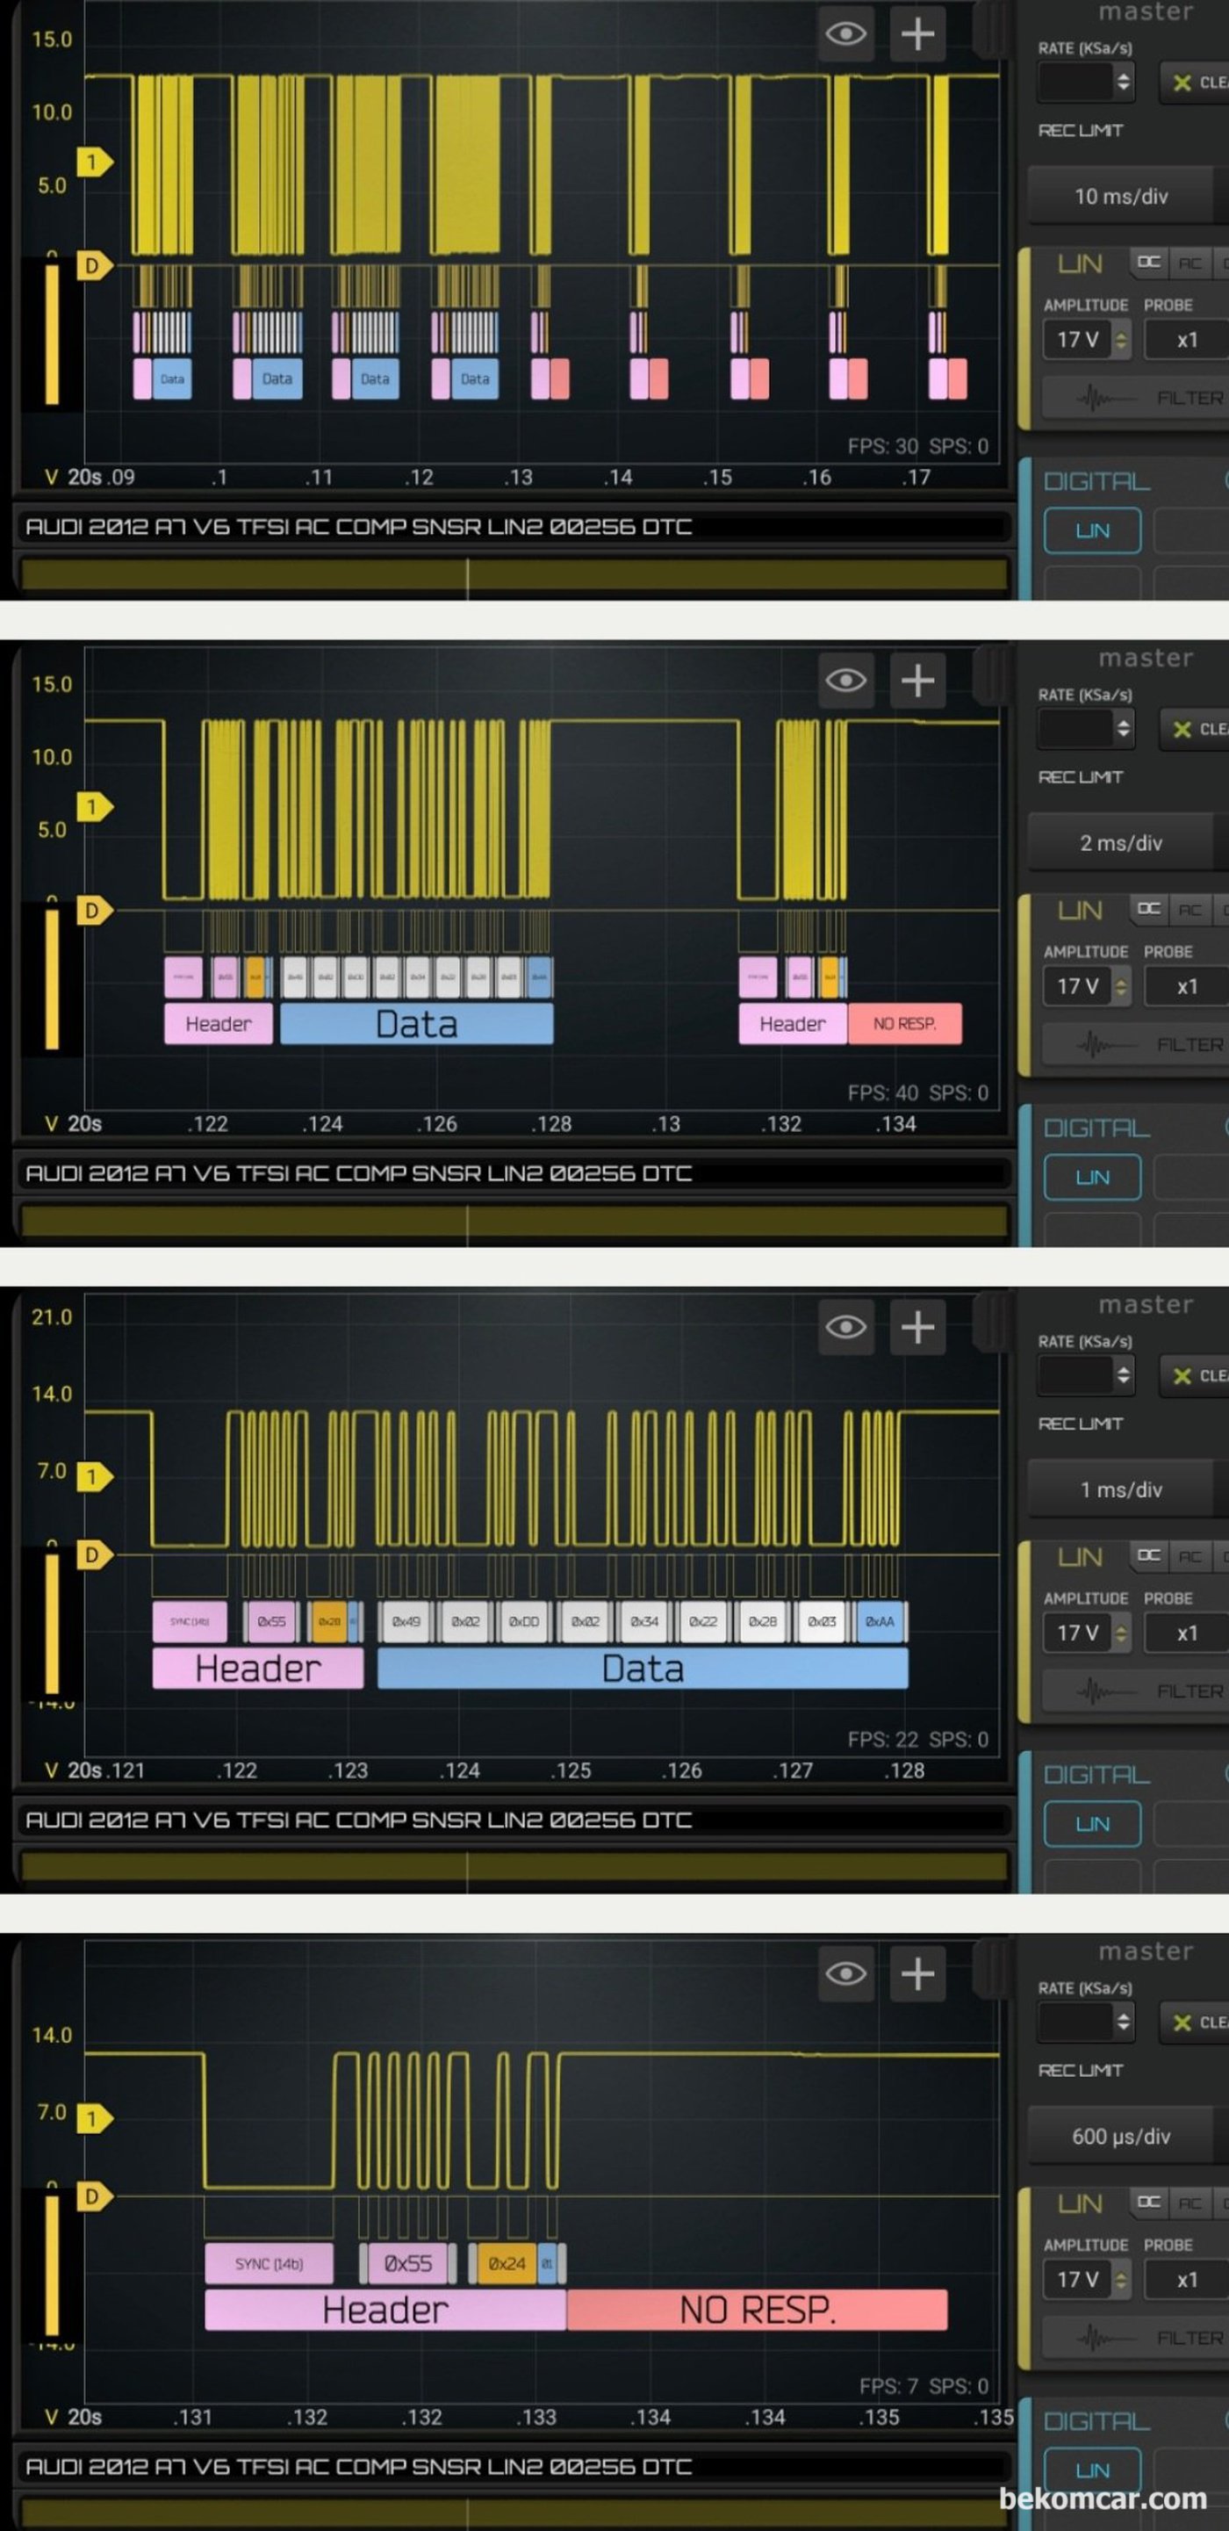Select x1 probe setting beside the 1 ms/div view
Viewport: 1229px width, 2531px height.
1188,1633
